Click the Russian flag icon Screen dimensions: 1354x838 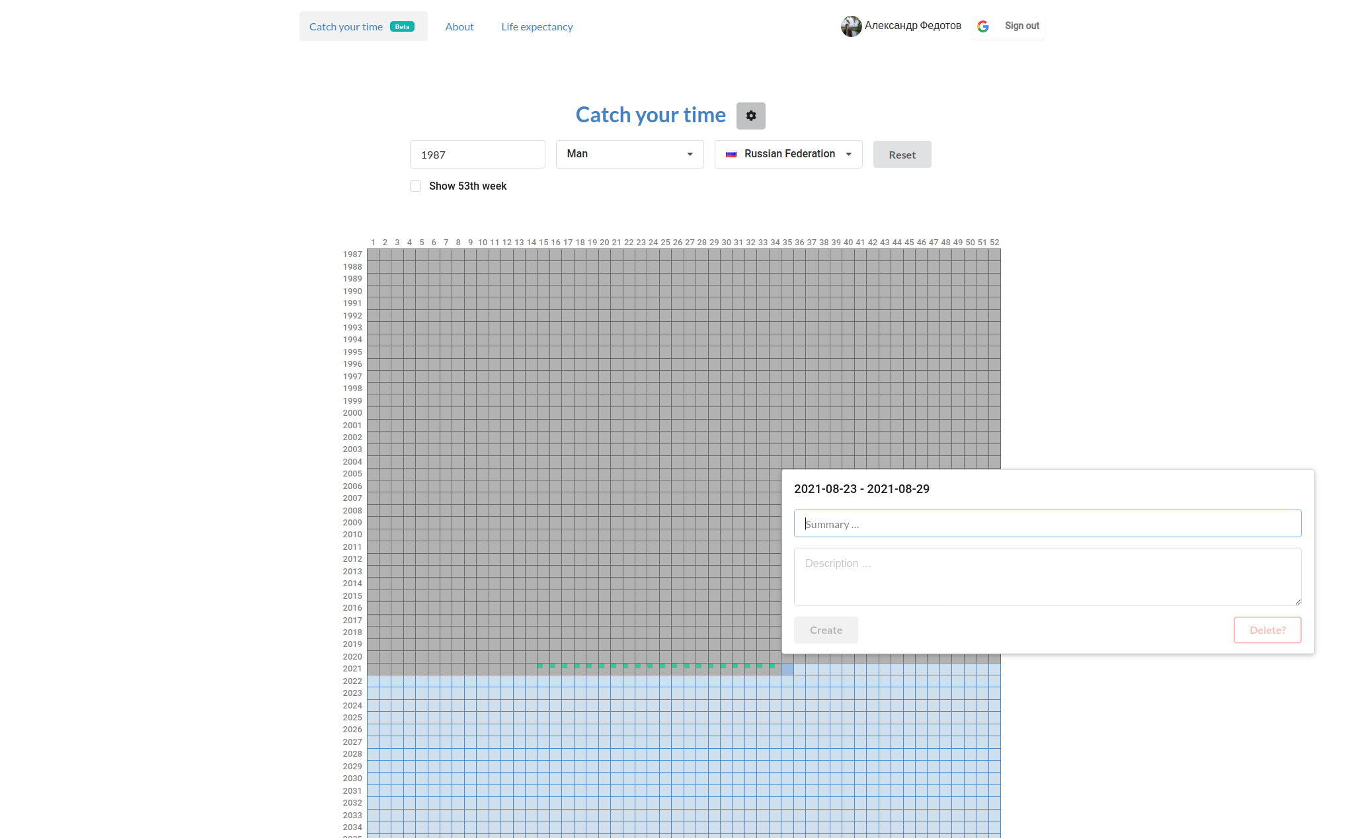pos(731,154)
